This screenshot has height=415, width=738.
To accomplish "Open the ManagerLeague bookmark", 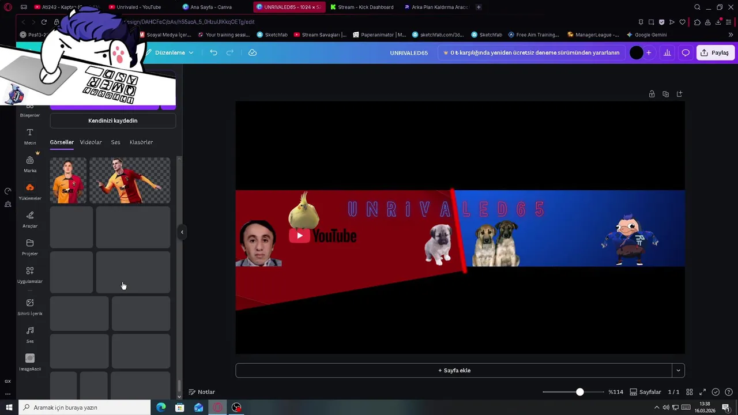I will (593, 35).
